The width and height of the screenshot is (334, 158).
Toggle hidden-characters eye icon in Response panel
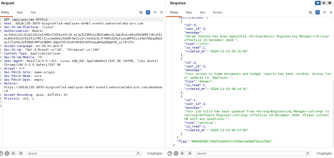[x=311, y=12]
